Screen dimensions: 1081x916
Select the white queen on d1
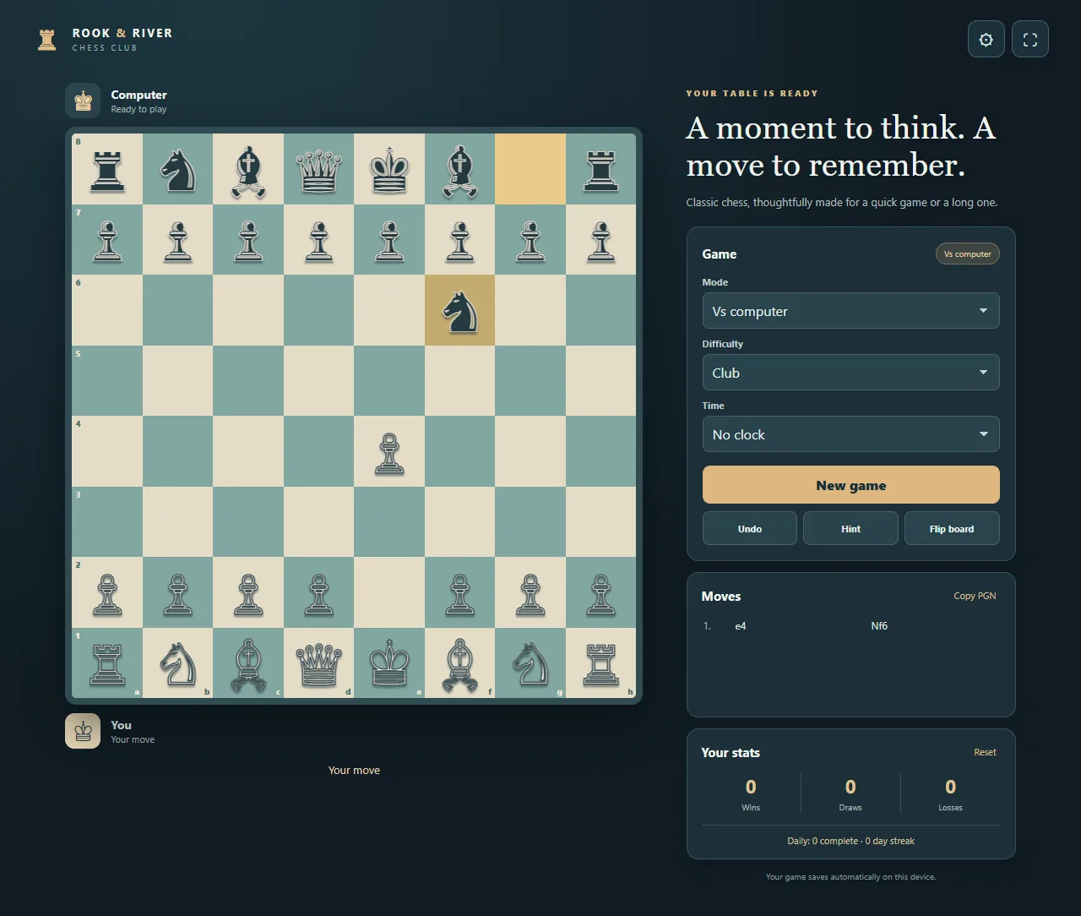318,663
